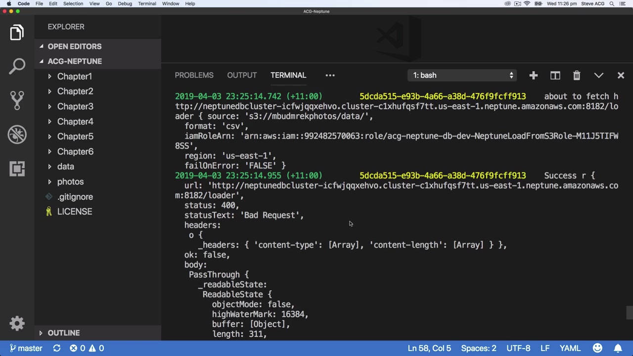Image resolution: width=633 pixels, height=356 pixels.
Task: Open the Window menu
Action: [x=171, y=3]
